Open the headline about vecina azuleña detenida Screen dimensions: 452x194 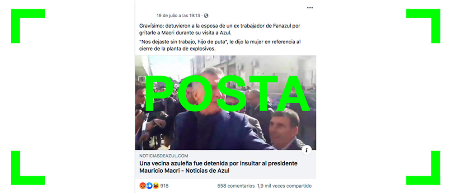pyautogui.click(x=218, y=167)
